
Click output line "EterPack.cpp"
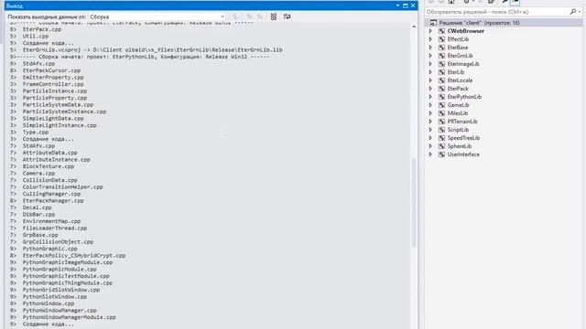[x=42, y=29]
